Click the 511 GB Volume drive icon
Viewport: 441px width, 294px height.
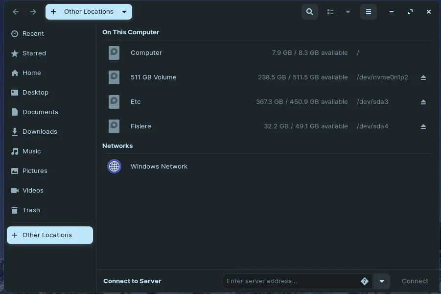point(114,77)
